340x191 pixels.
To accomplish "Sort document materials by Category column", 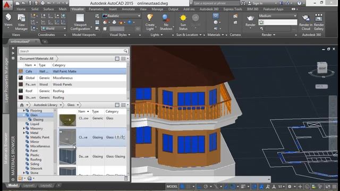I will (59, 65).
